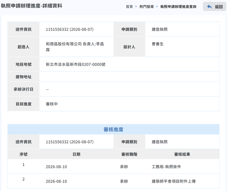Click the 設計人 label cell

pyautogui.click(x=129, y=47)
